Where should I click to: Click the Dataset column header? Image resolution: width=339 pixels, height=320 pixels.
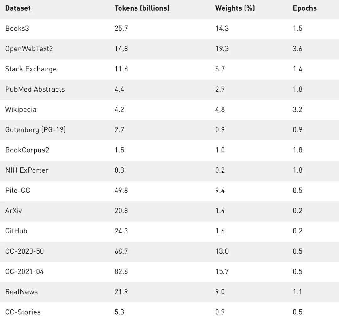click(x=18, y=8)
